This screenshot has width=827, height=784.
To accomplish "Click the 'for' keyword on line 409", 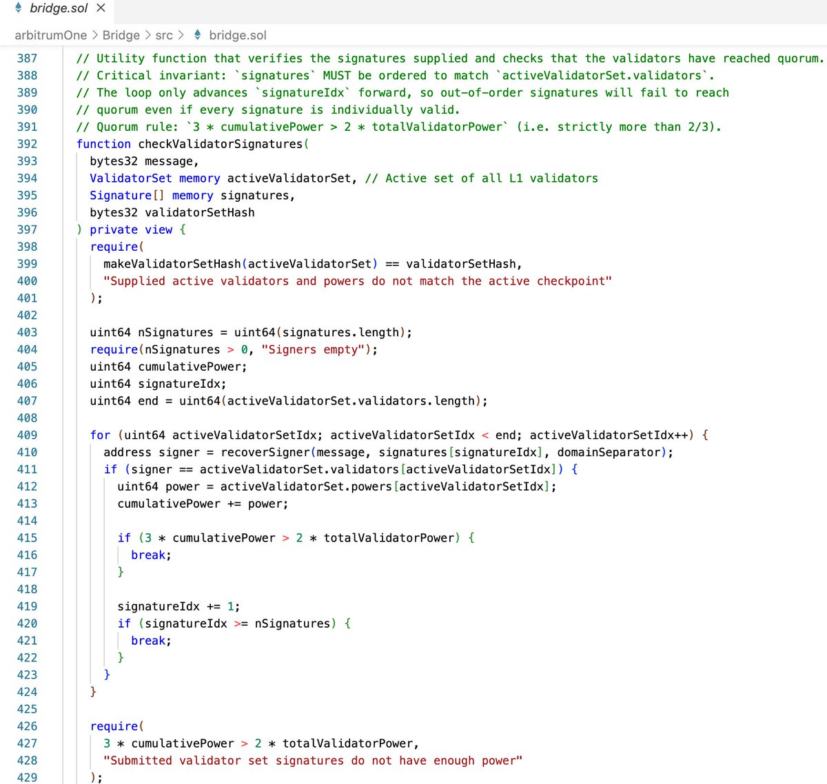I will [100, 435].
